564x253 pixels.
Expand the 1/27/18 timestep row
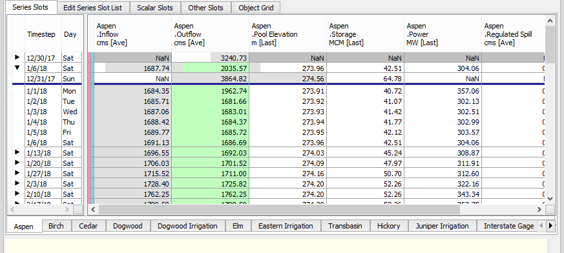tap(17, 173)
